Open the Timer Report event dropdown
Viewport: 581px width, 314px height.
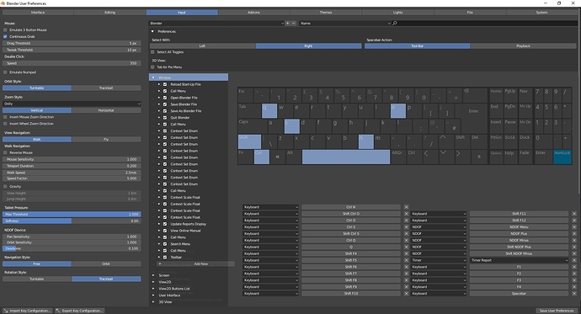click(x=519, y=260)
